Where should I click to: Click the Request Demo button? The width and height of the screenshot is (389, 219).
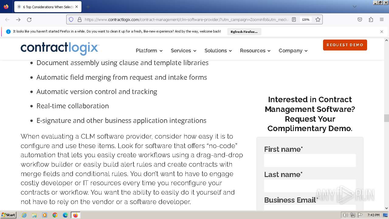345,45
